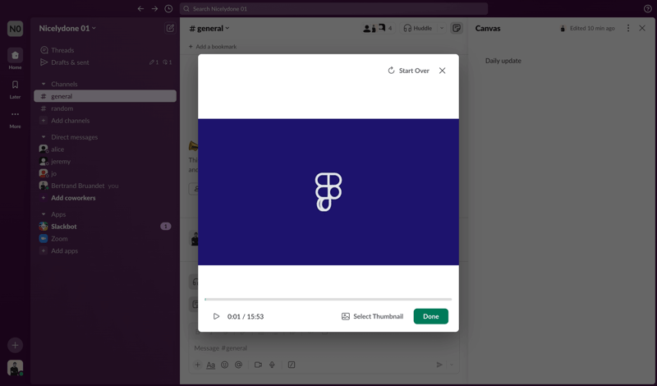Viewport: 657px width, 386px height.
Task: Open the More menu in sidebar
Action: pos(15,119)
